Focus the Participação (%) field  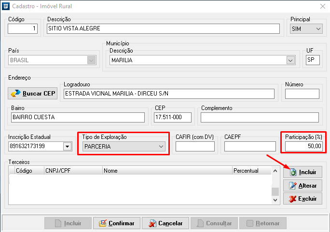[302, 146]
